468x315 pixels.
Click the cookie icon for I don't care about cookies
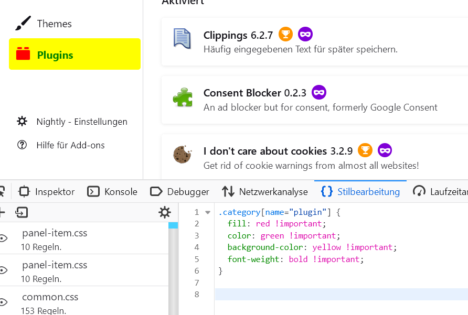(x=182, y=154)
